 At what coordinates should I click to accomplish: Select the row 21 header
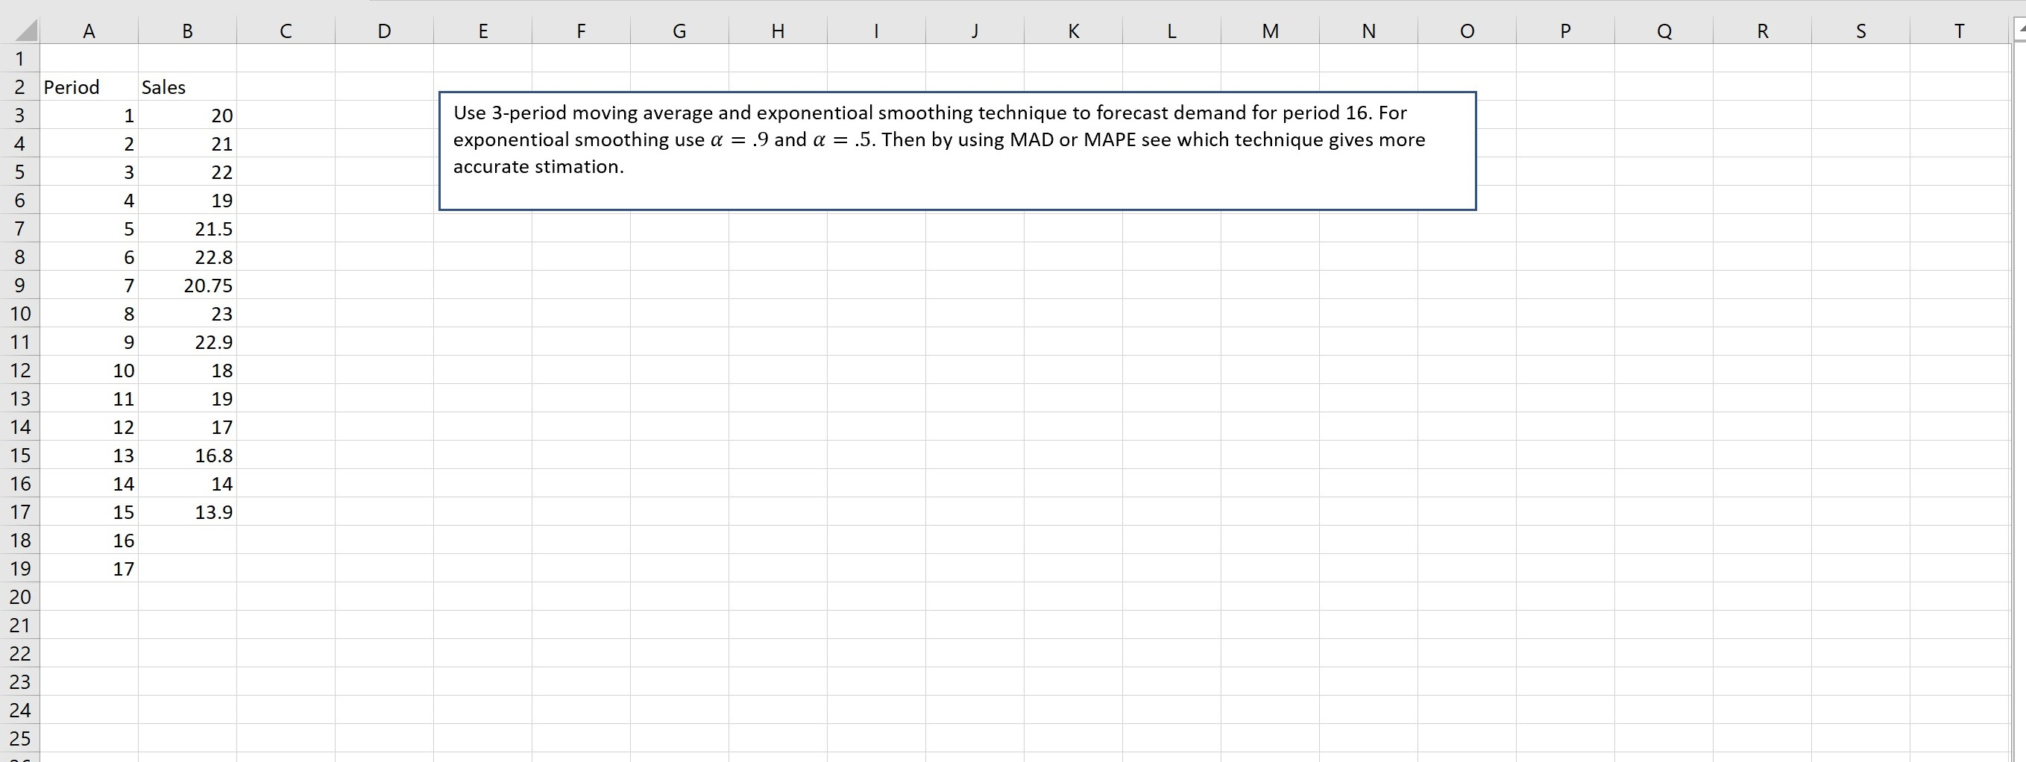(x=19, y=624)
